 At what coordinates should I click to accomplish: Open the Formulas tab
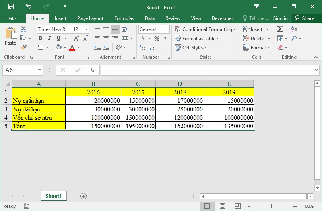pos(124,18)
